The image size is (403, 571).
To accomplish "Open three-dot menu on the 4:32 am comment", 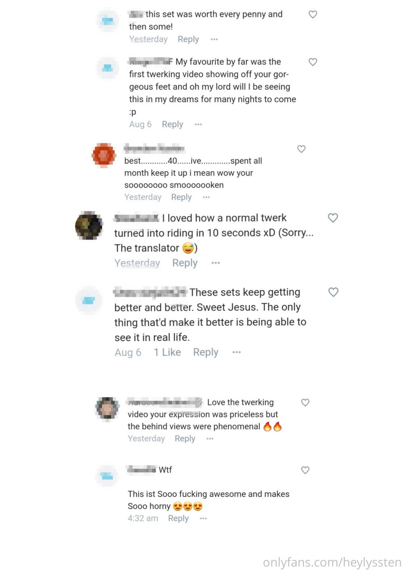I will coord(203,518).
